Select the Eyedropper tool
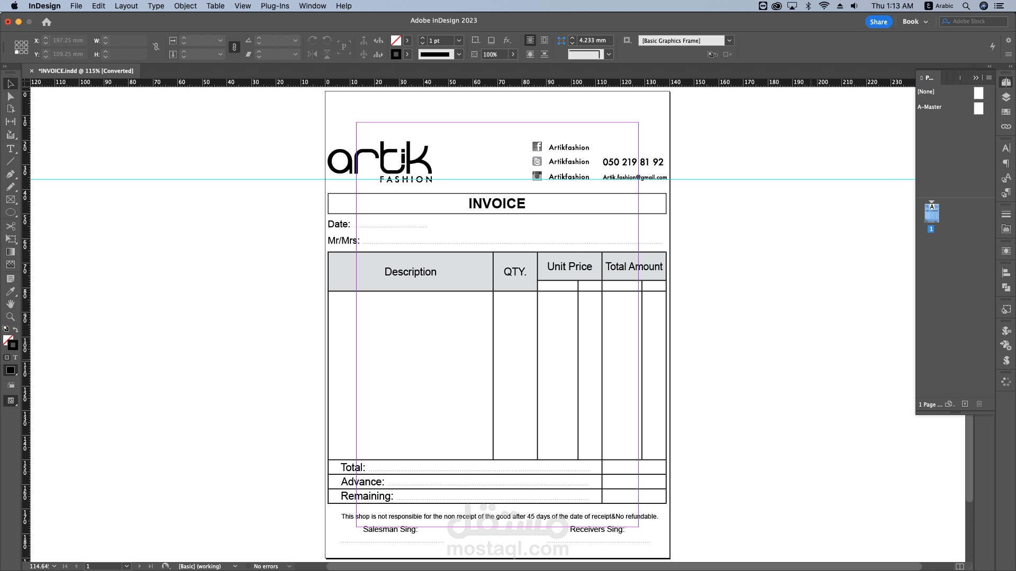This screenshot has width=1016, height=571. tap(10, 291)
